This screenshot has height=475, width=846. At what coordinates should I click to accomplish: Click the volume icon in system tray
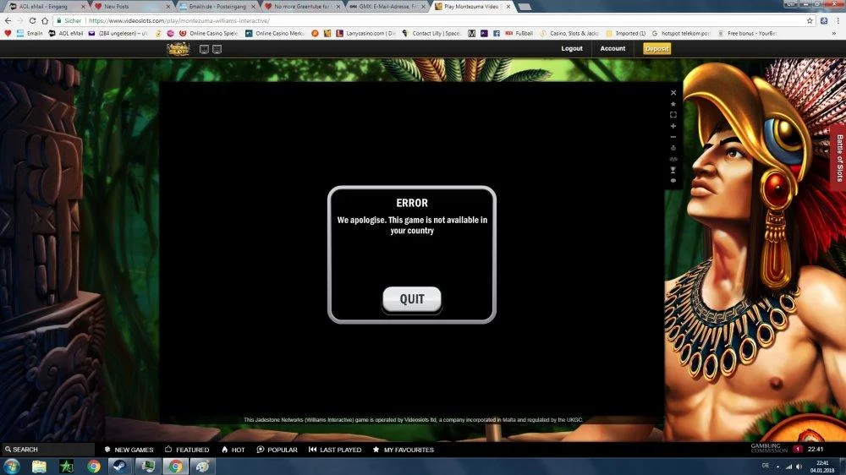(x=799, y=467)
